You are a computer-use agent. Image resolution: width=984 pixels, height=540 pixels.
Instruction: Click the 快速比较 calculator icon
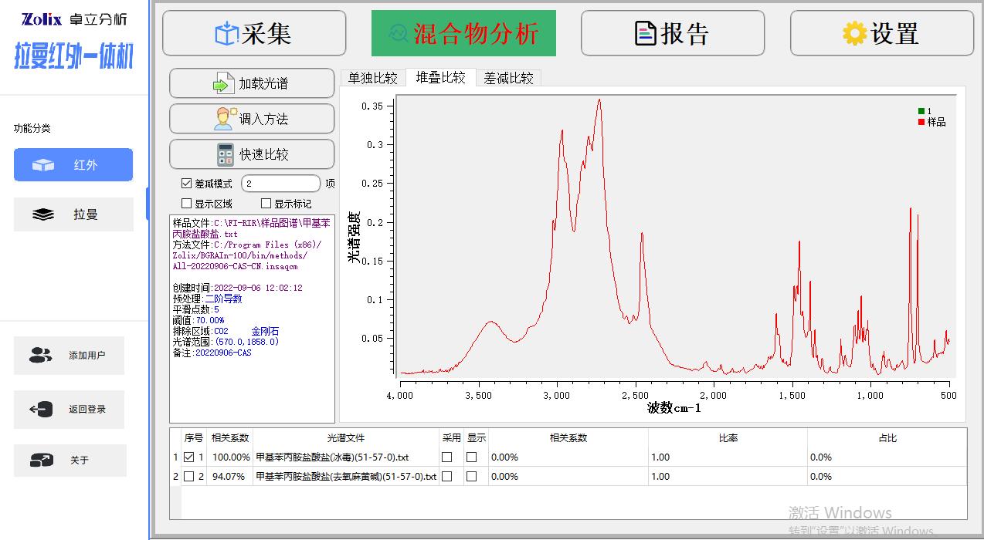[x=225, y=154]
